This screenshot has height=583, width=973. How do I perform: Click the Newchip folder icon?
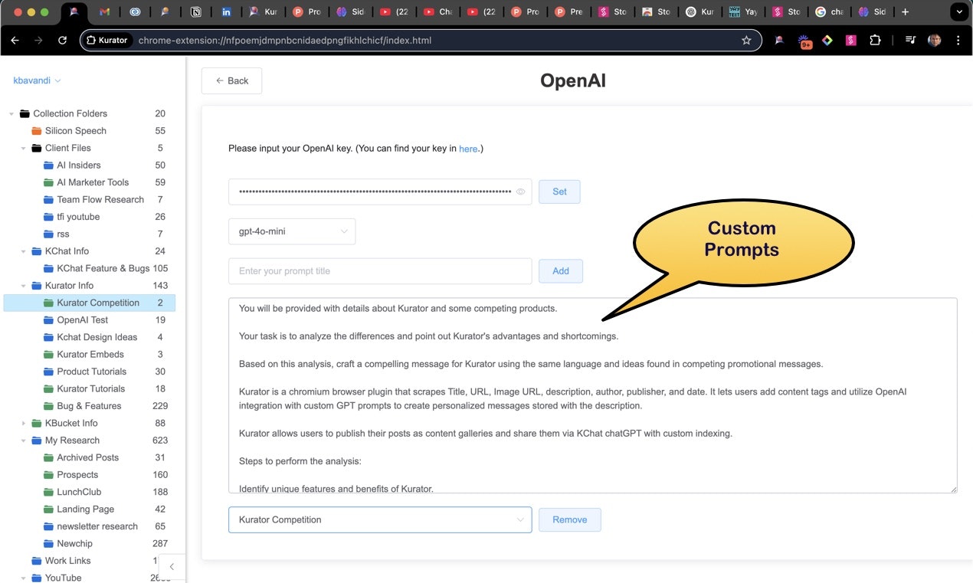point(49,543)
